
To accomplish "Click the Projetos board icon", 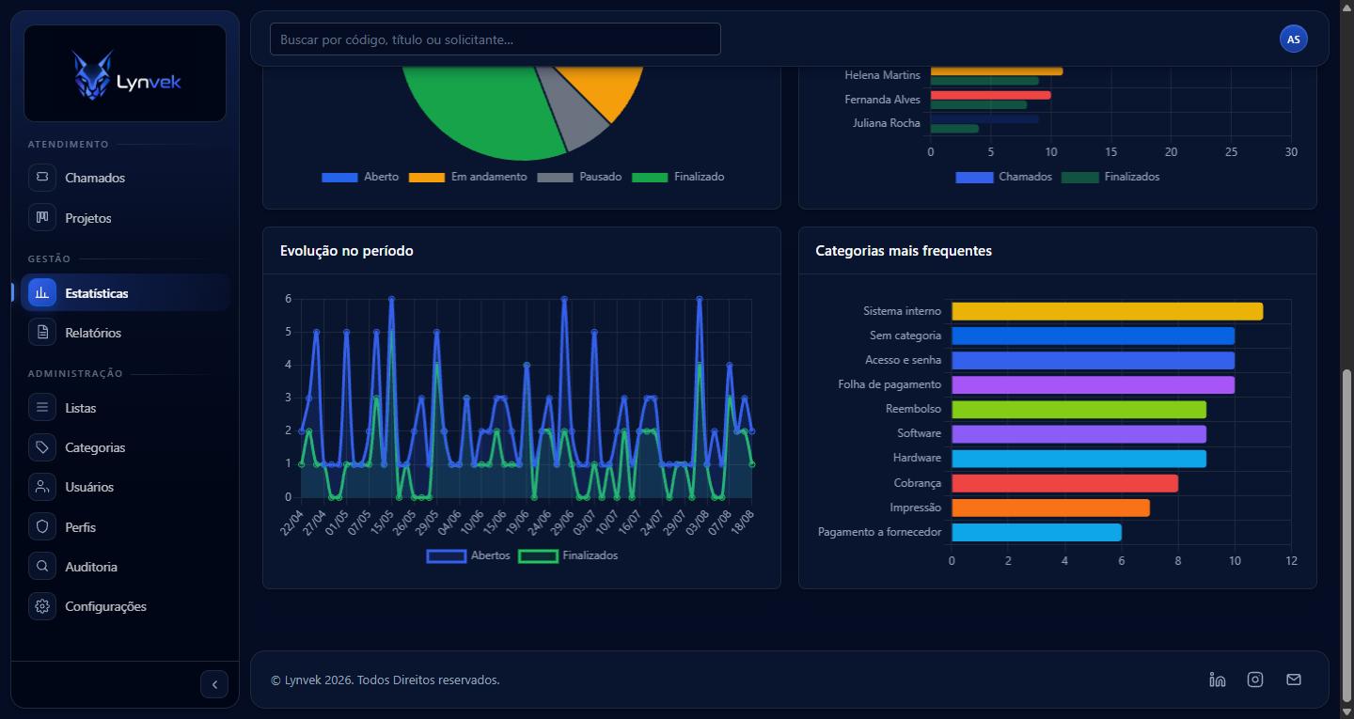I will (41, 218).
